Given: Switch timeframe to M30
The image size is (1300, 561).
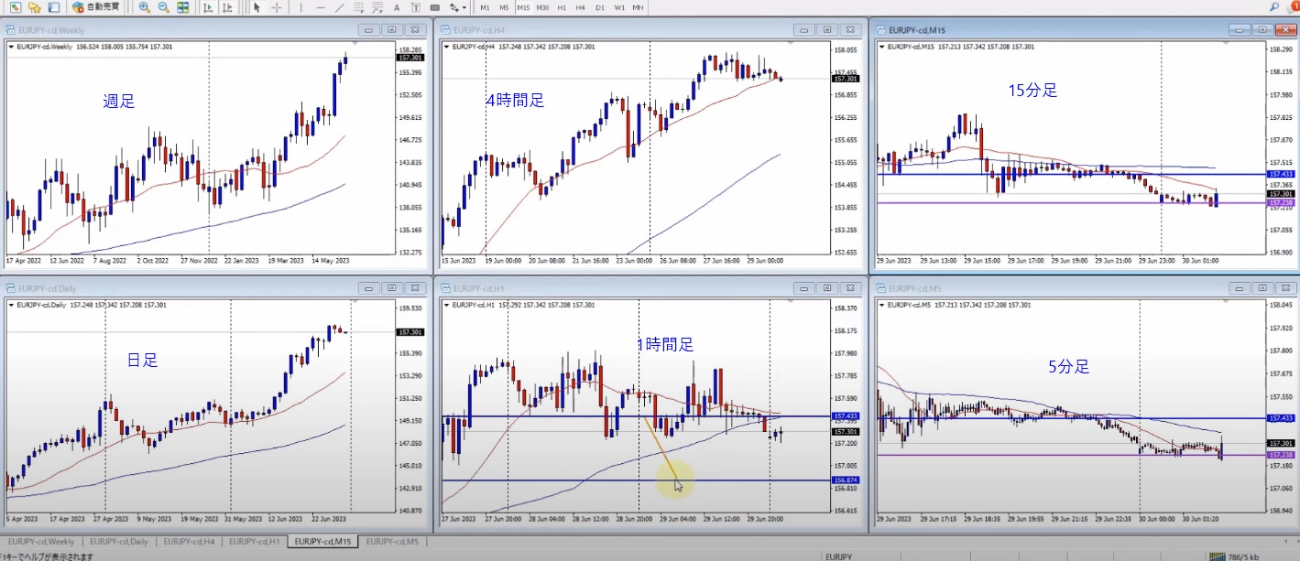Looking at the screenshot, I should click(542, 7).
